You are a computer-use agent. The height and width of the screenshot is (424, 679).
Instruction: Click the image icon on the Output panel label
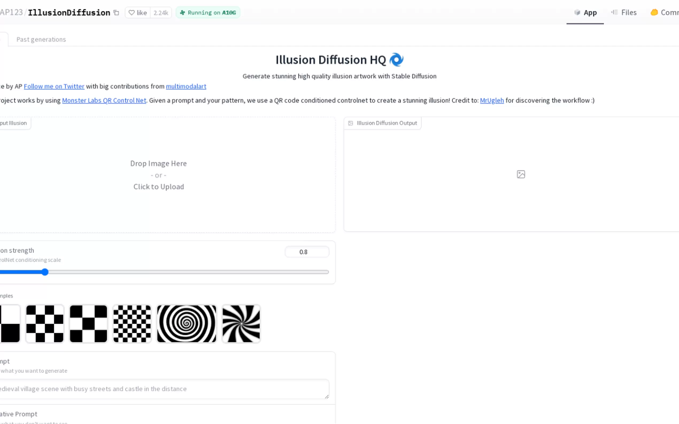click(350, 123)
